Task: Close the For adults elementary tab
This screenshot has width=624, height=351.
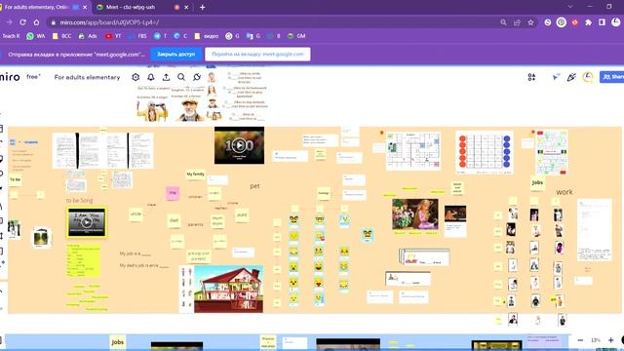Action: coord(85,7)
